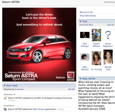Collapse the Meet ASTRA section triangle

[x=80, y=79]
